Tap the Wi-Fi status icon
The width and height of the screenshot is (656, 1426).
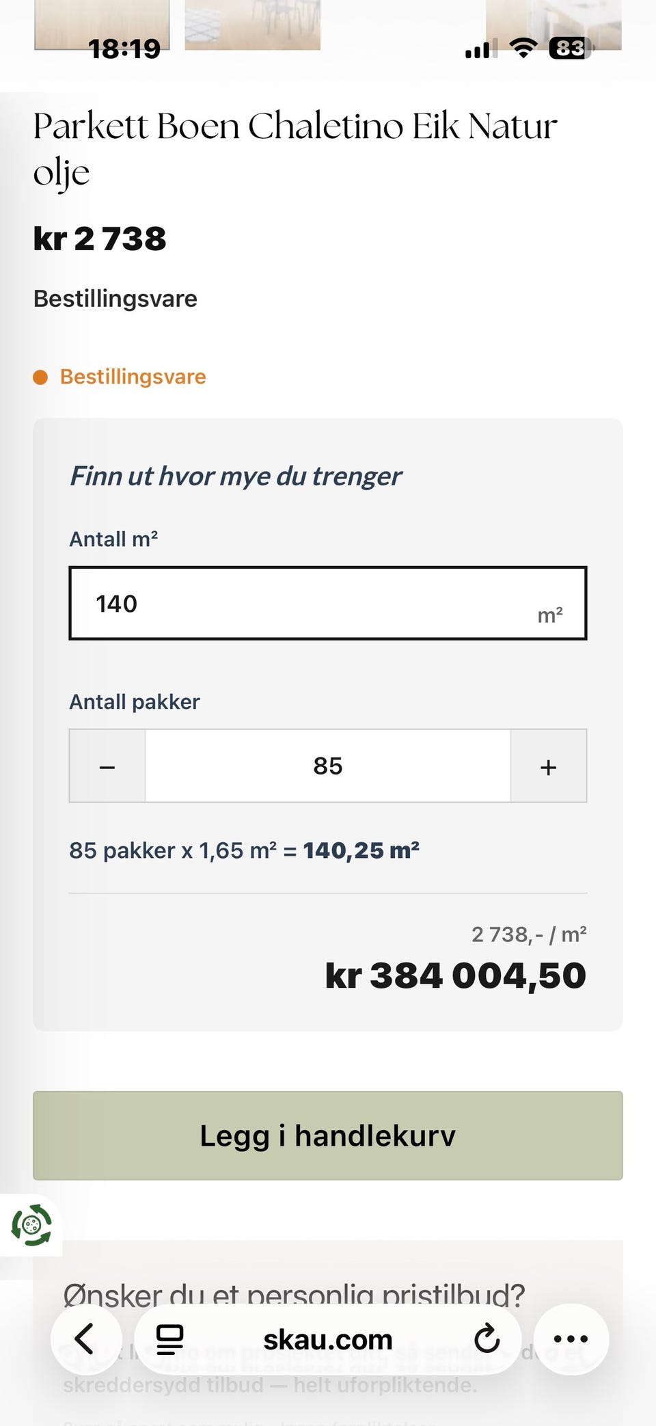click(523, 49)
